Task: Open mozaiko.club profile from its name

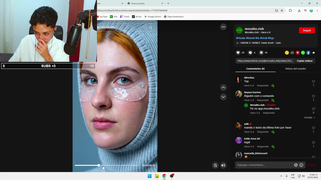Action: pyautogui.click(x=254, y=29)
